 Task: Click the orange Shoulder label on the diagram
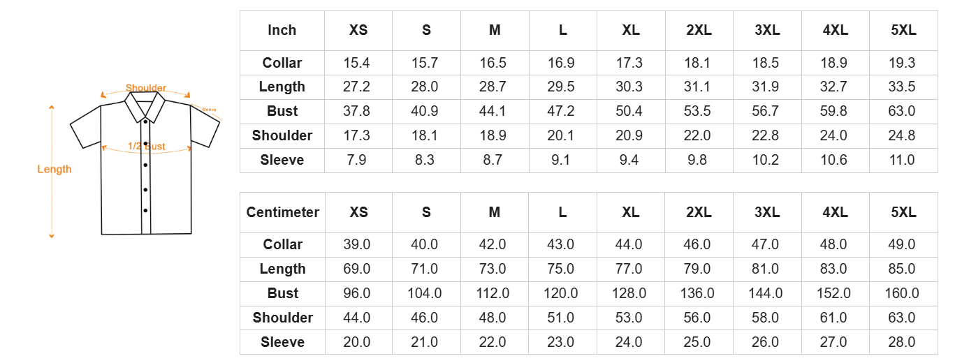pyautogui.click(x=145, y=88)
